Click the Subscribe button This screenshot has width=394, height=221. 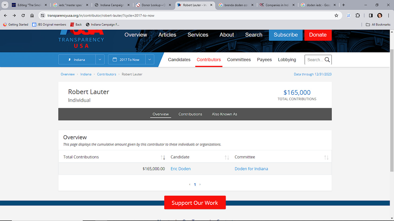click(x=286, y=35)
